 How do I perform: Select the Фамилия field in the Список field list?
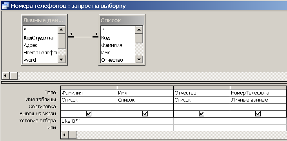point(112,45)
